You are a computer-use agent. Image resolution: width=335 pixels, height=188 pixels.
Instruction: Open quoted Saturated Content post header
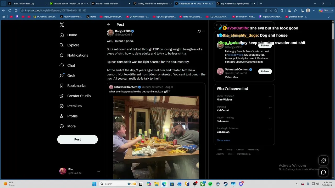coord(141,87)
